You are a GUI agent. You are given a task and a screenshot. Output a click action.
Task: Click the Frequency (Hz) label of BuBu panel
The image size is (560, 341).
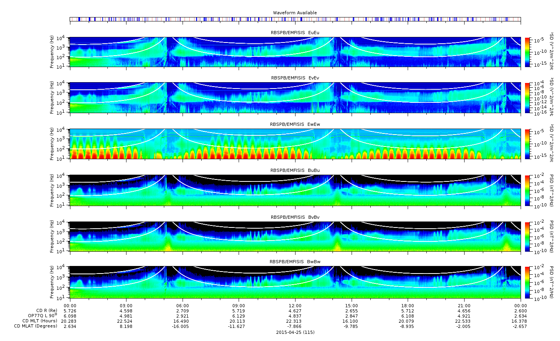(52, 190)
